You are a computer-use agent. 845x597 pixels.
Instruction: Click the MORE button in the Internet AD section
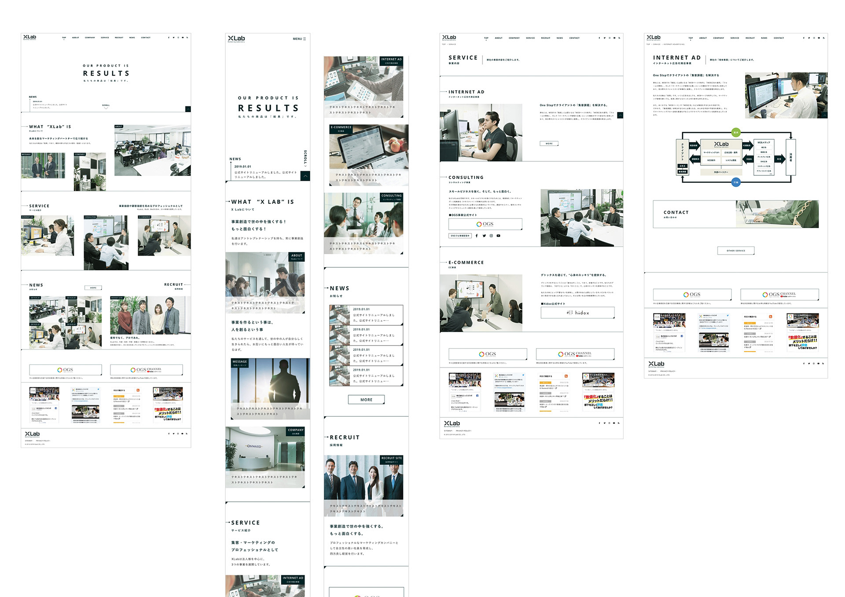point(549,143)
